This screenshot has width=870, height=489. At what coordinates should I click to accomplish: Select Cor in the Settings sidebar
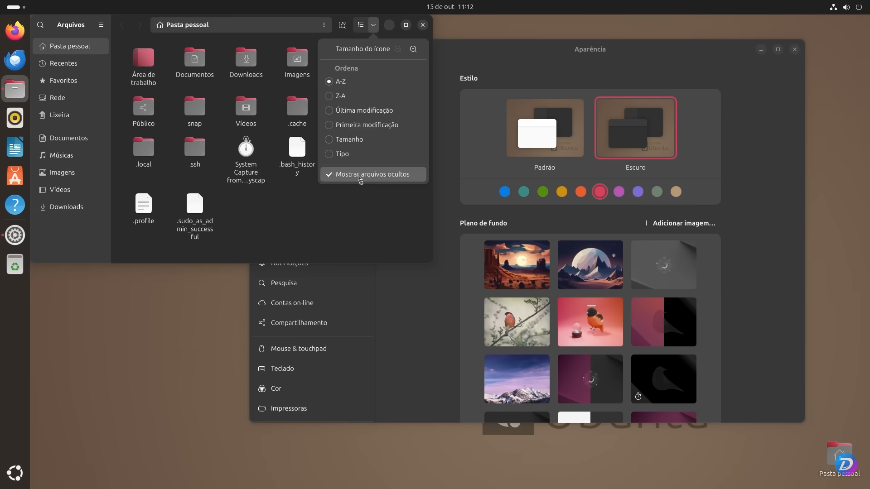(x=275, y=388)
